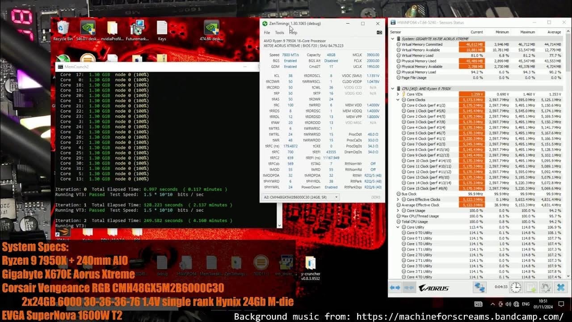Click the clock reset icon in HWiNFO toolbar
572x322 pixels.
point(516,287)
